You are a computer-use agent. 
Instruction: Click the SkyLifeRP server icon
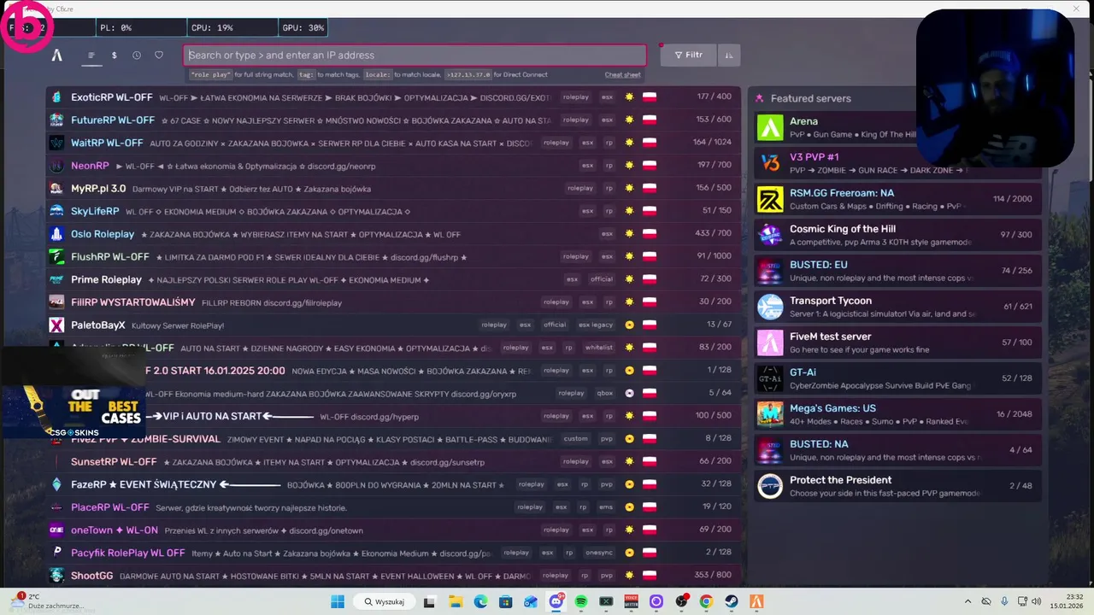coord(56,211)
